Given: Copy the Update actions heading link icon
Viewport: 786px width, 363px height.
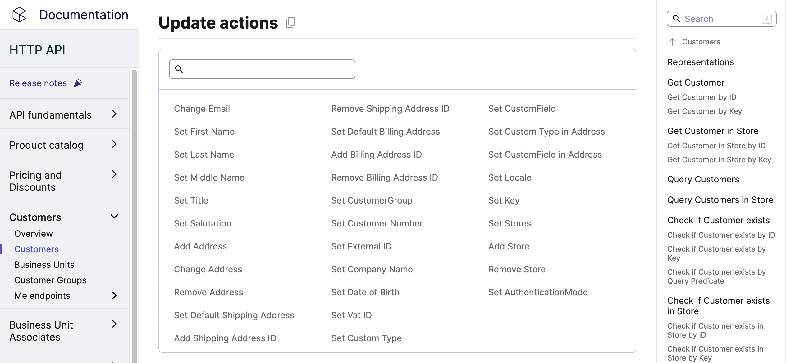Looking at the screenshot, I should pyautogui.click(x=290, y=23).
